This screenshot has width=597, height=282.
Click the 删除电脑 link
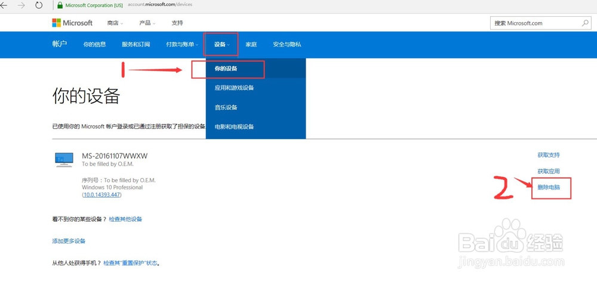pyautogui.click(x=549, y=188)
